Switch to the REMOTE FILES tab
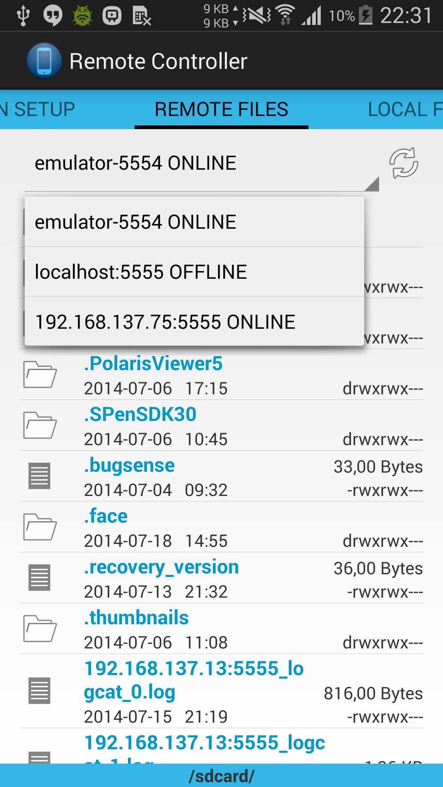Image resolution: width=443 pixels, height=787 pixels. (x=221, y=109)
